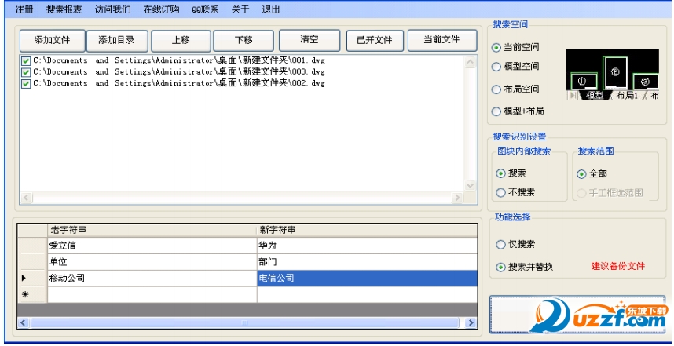Screen dimensions: 674x346
Task: Click the string table horizontal scrollbar thumb
Action: pos(244,322)
